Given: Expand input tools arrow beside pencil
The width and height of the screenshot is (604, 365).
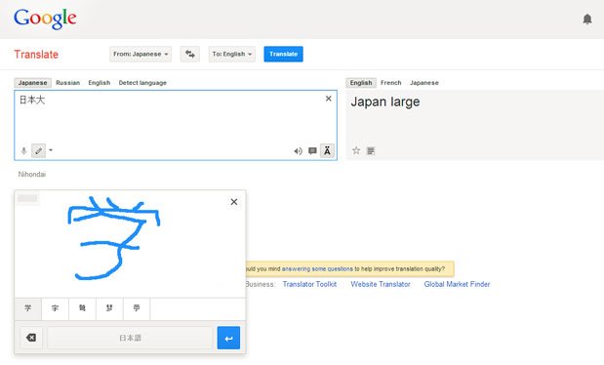Looking at the screenshot, I should [x=51, y=150].
